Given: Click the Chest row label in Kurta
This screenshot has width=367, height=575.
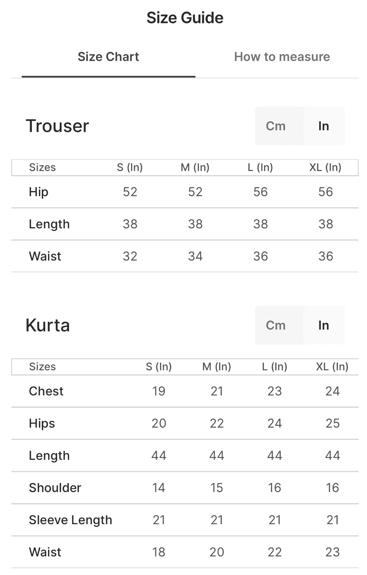Looking at the screenshot, I should pyautogui.click(x=46, y=391).
